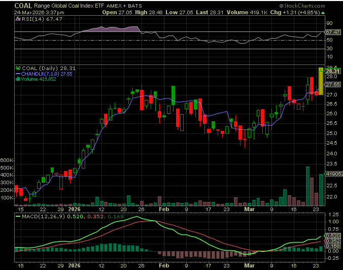Click the Volume 419.1K header value

coord(247,13)
